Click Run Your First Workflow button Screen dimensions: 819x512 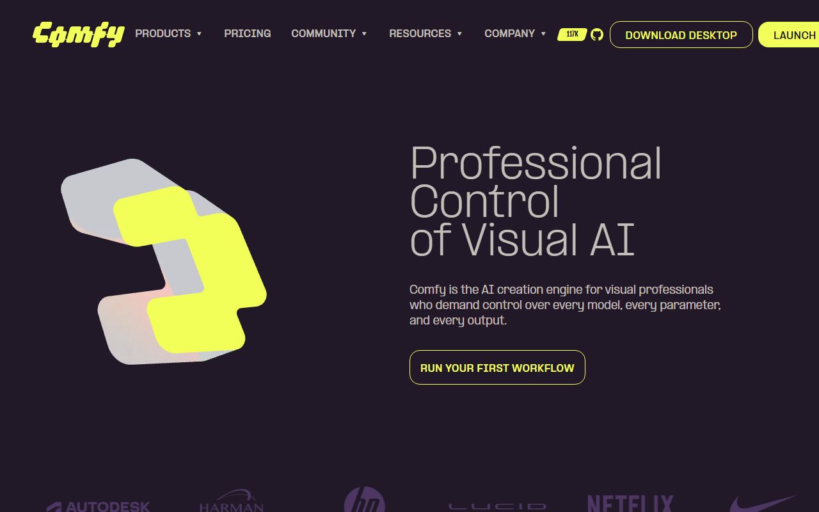497,367
